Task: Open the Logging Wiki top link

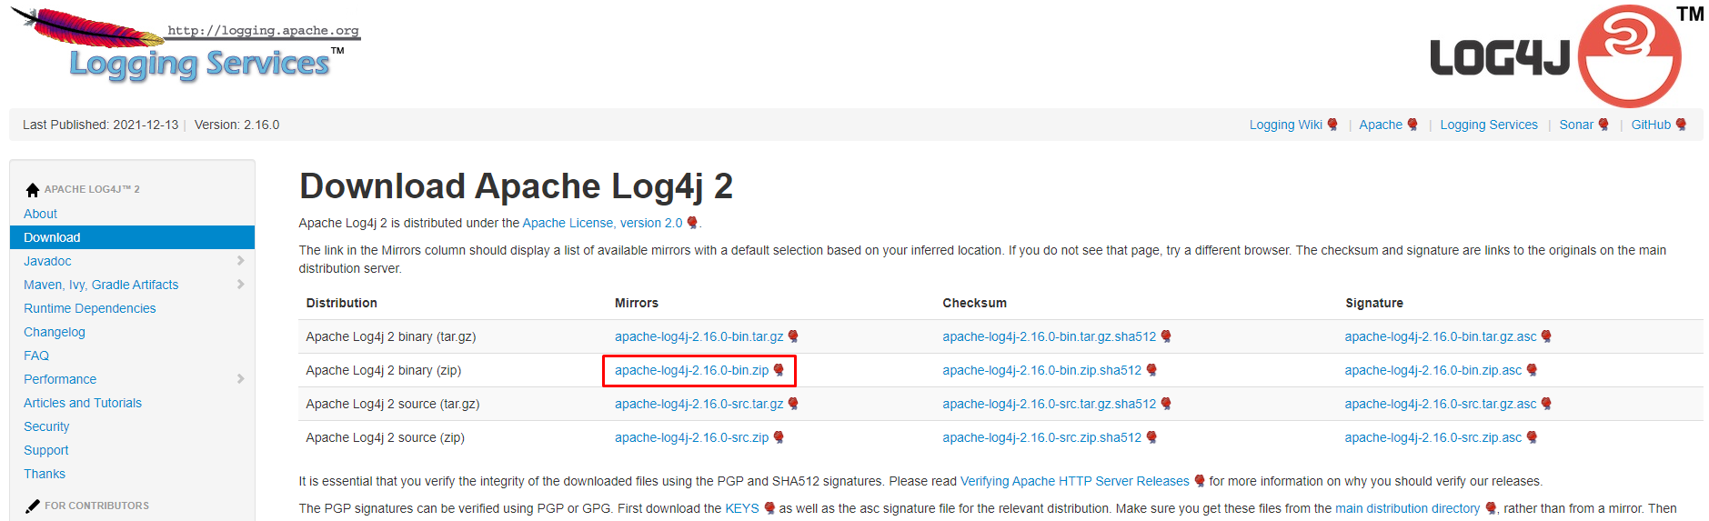Action: click(x=1285, y=125)
